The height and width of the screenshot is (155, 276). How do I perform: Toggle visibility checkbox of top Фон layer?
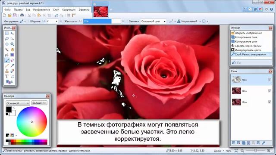270,80
